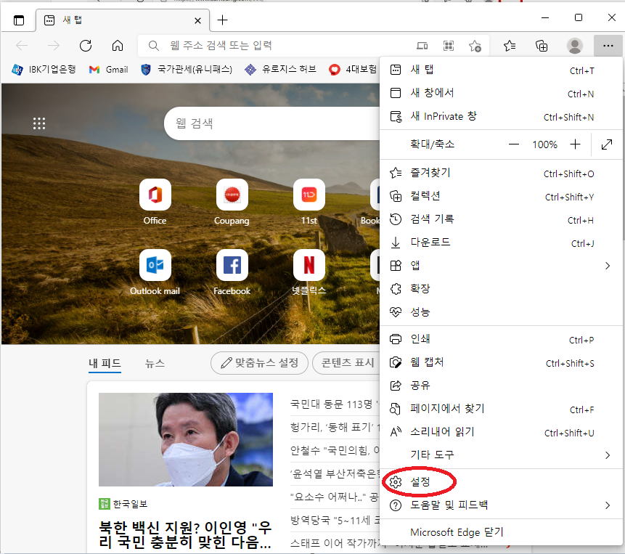Select 웹 캡처 menu item
625x554 pixels.
pos(501,362)
